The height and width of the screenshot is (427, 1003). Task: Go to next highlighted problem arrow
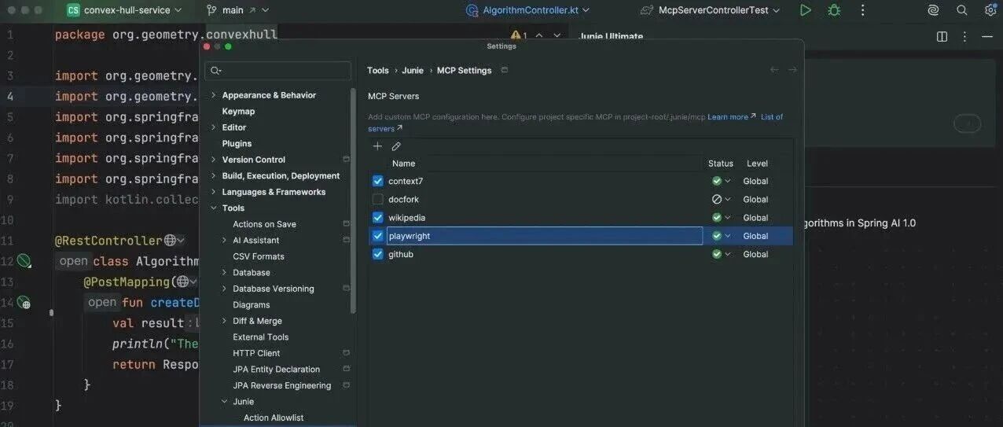click(x=557, y=35)
